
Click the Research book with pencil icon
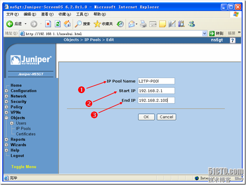(172, 24)
